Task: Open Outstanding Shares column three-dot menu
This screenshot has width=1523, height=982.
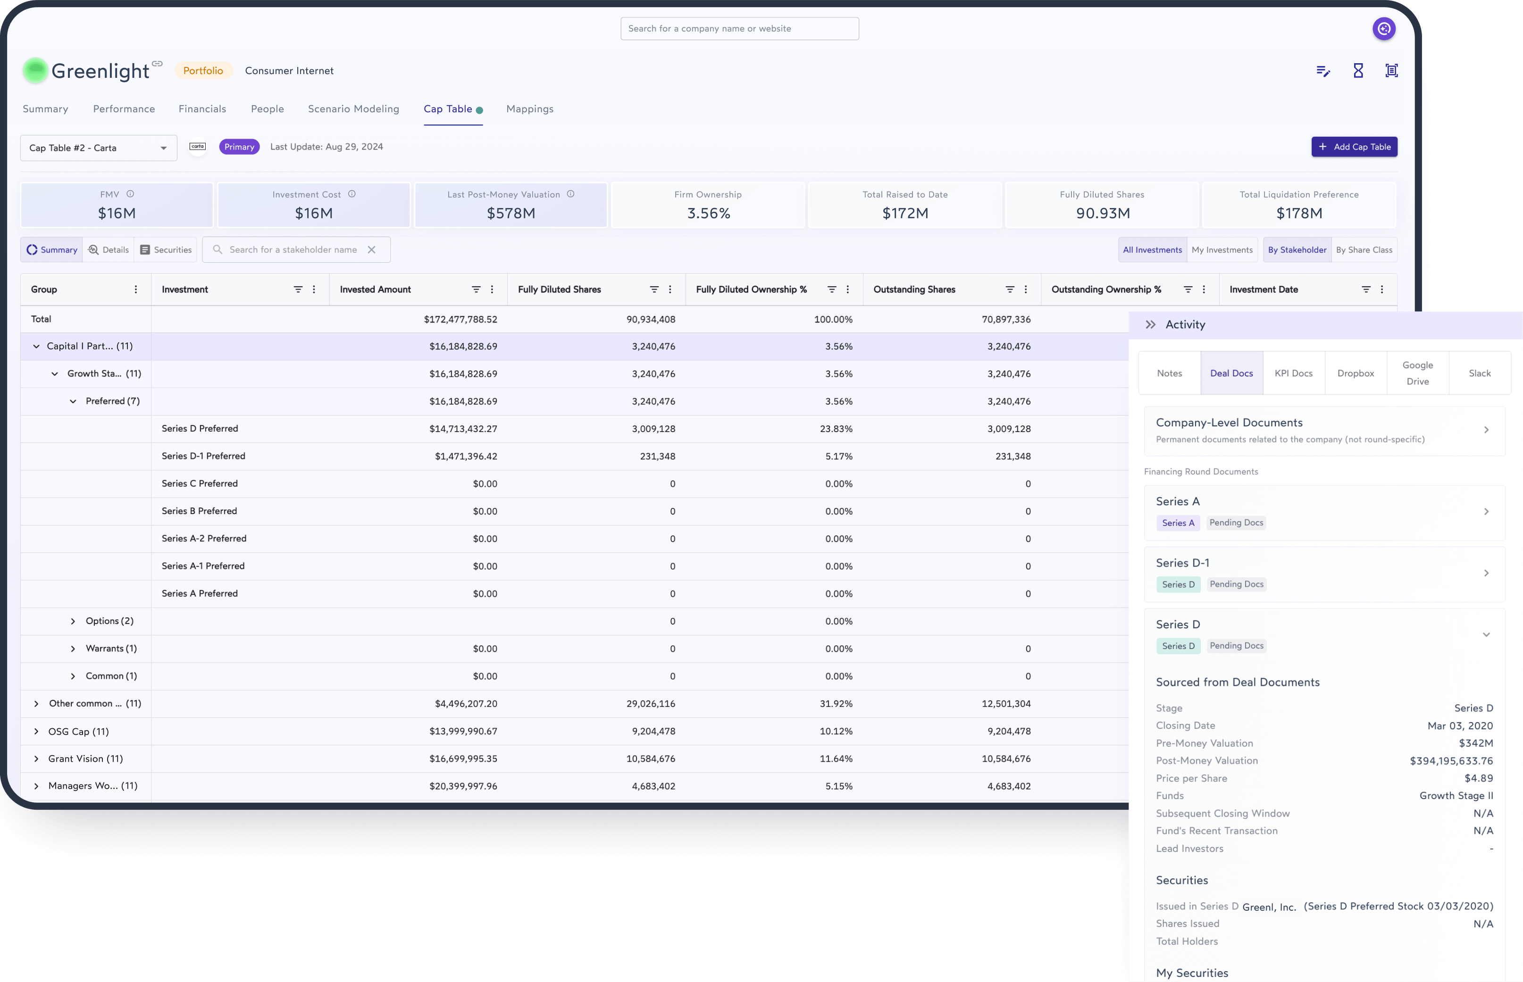Action: coord(1026,290)
